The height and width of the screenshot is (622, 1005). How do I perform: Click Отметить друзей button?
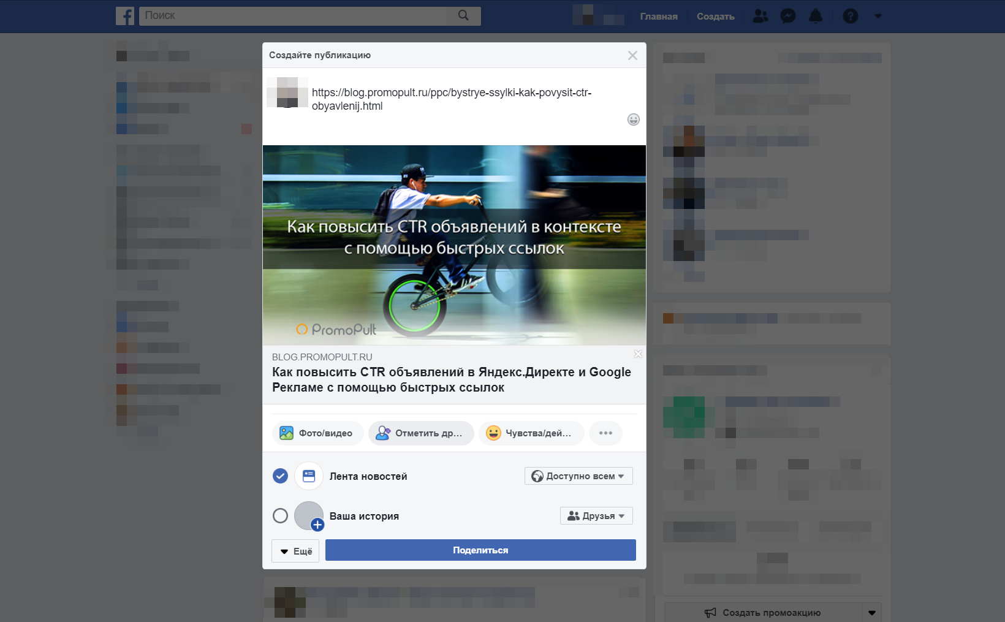tap(421, 433)
